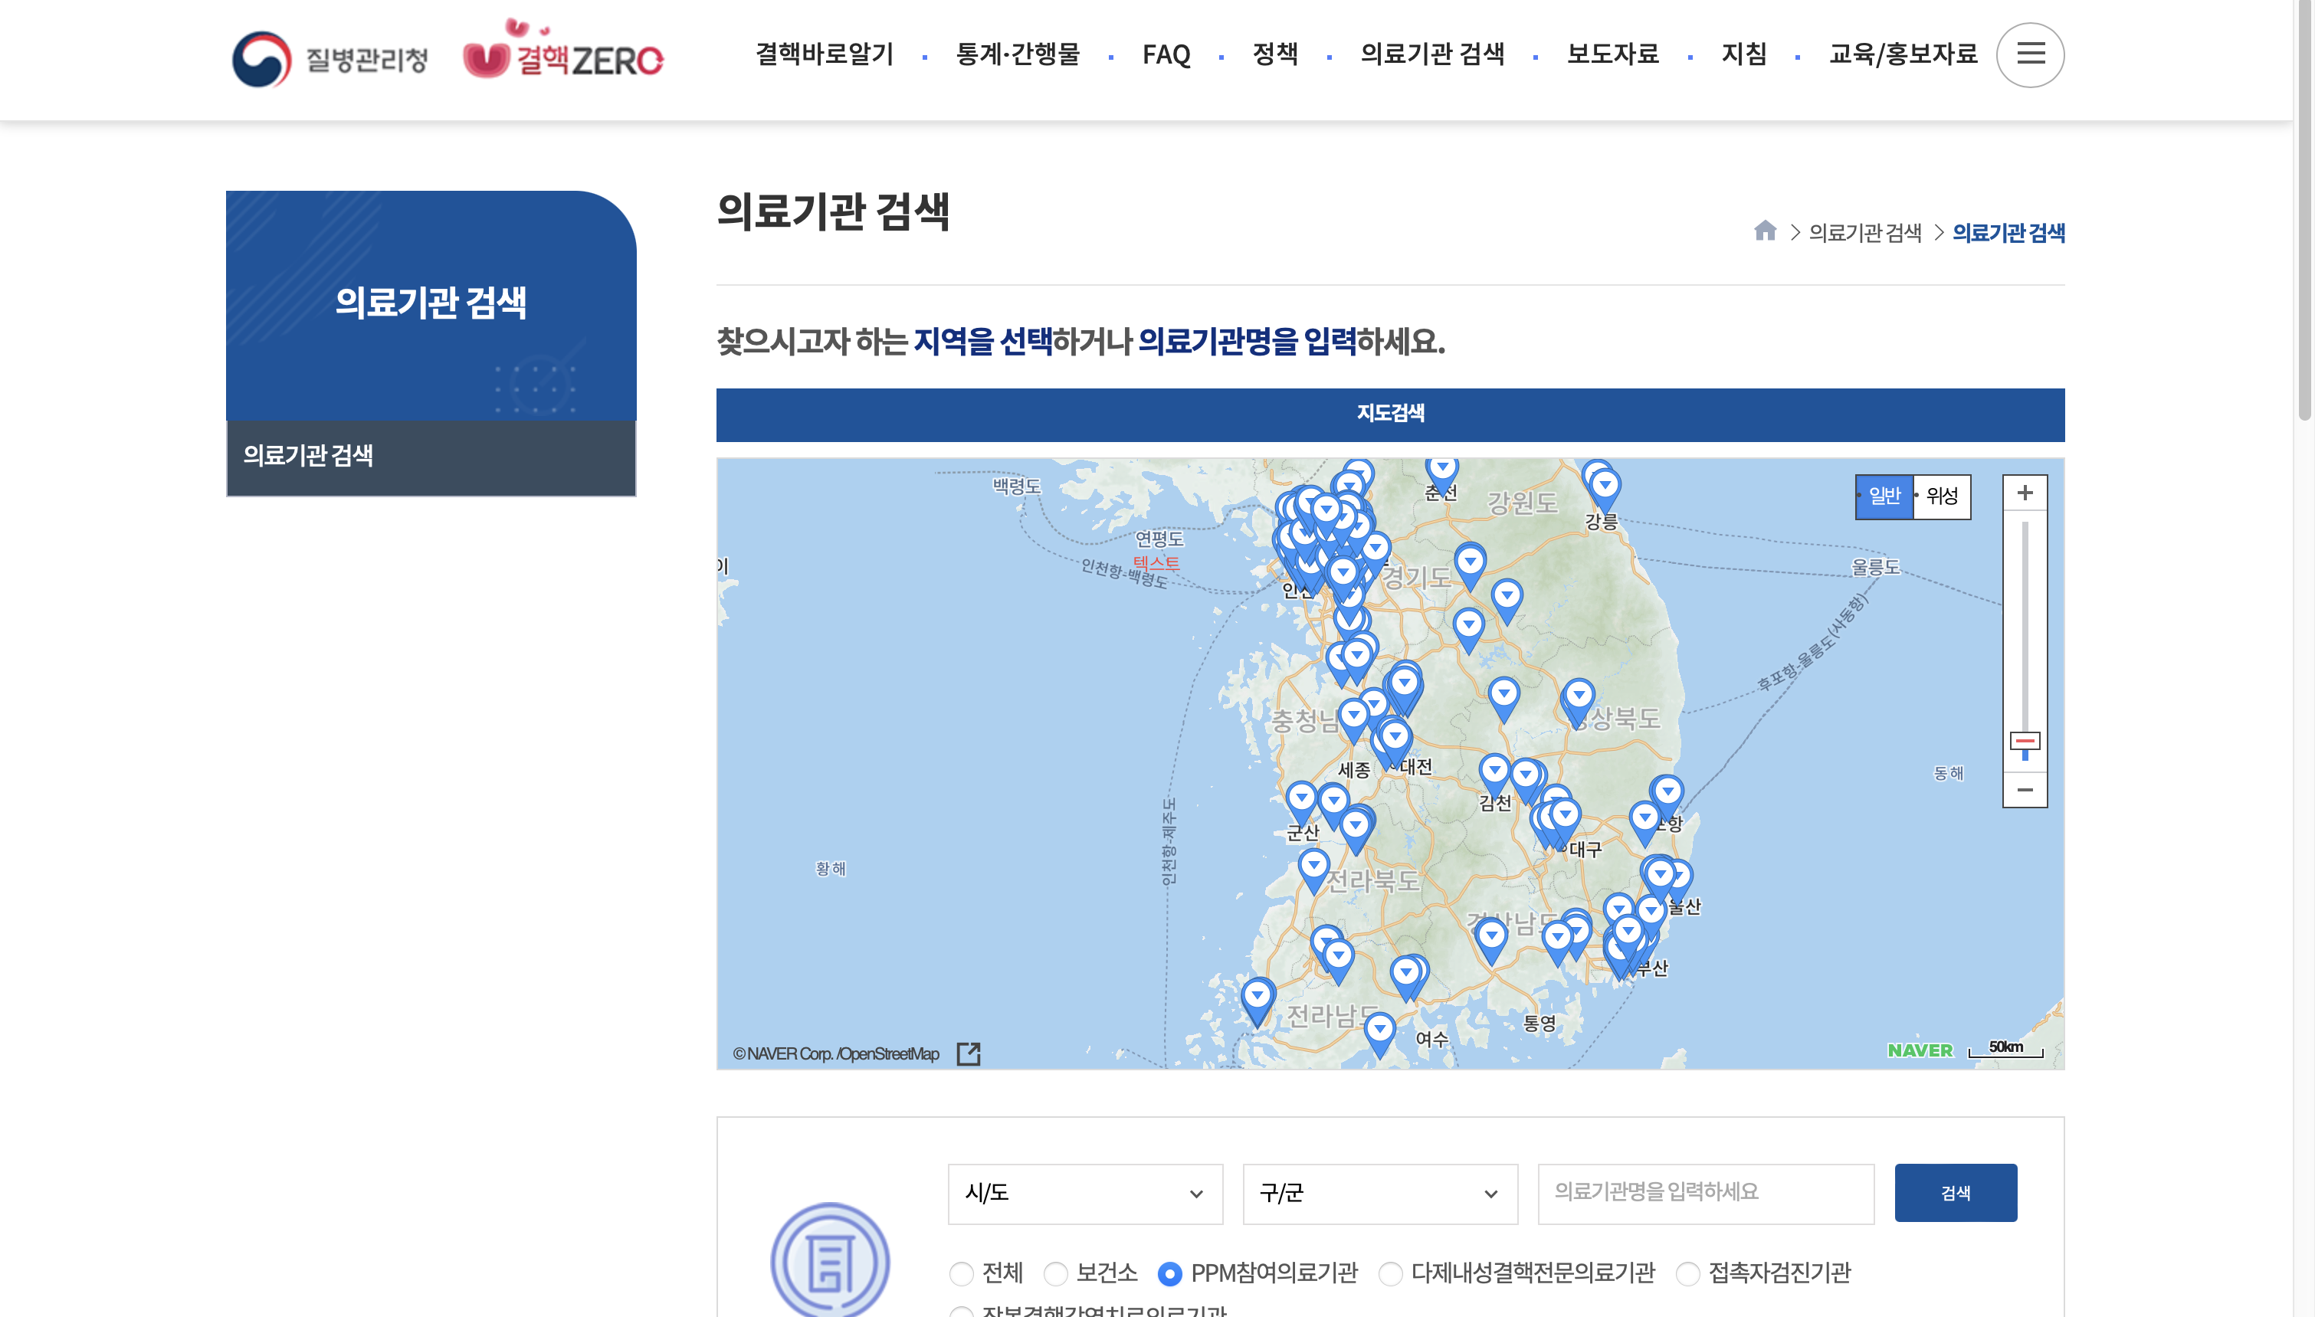Select the 접촉자검진기관 radio option
This screenshot has height=1317, width=2315.
tap(1687, 1273)
